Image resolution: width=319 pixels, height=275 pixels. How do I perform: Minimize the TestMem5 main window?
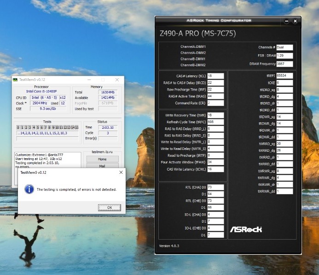pyautogui.click(x=89, y=80)
